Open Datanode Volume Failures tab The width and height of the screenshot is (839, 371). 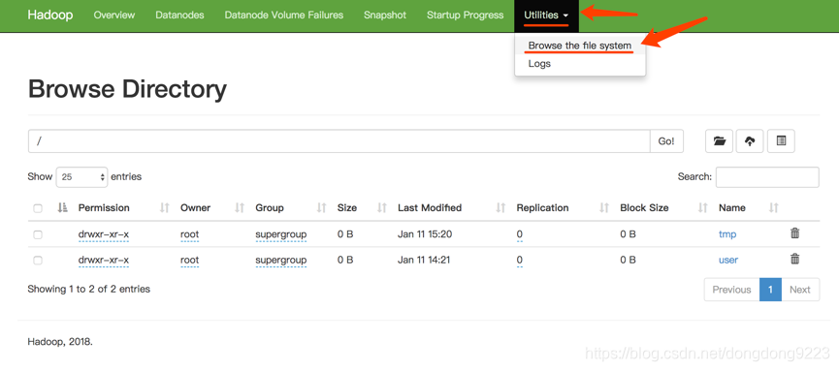pyautogui.click(x=284, y=15)
